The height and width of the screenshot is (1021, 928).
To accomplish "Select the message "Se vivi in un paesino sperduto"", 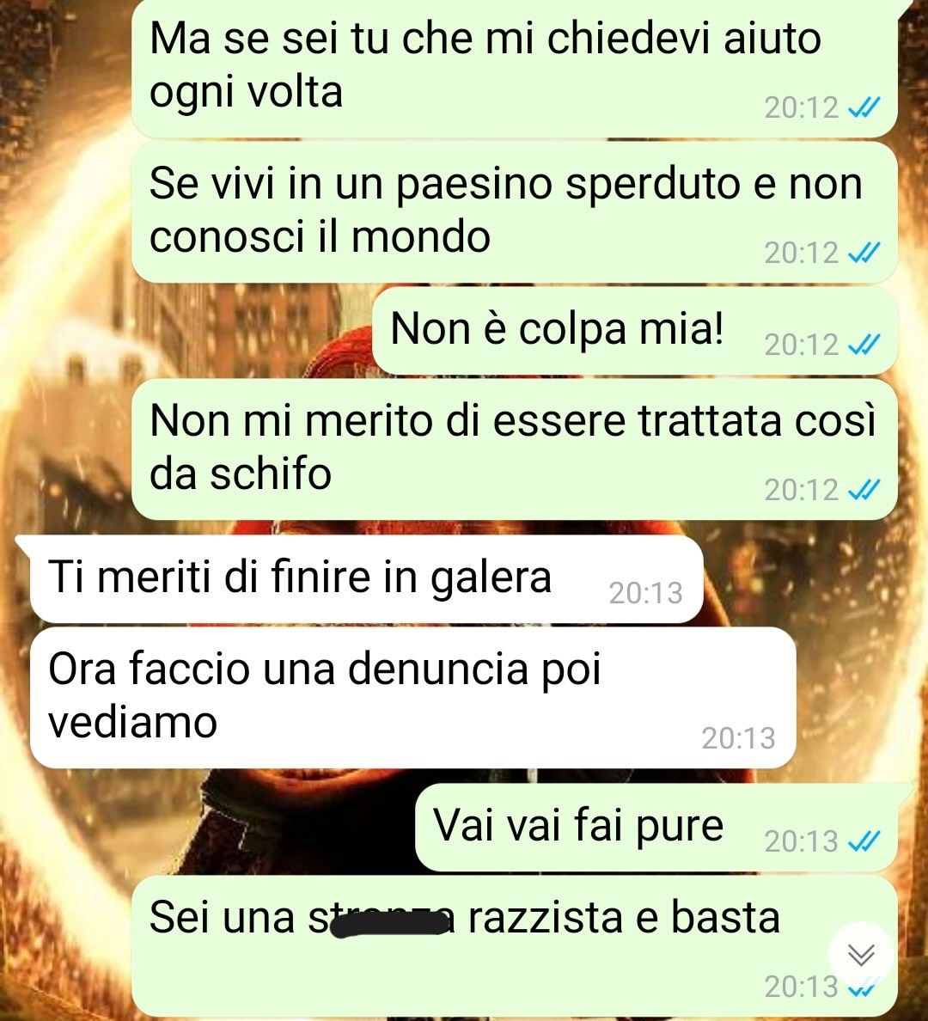I will [515, 211].
